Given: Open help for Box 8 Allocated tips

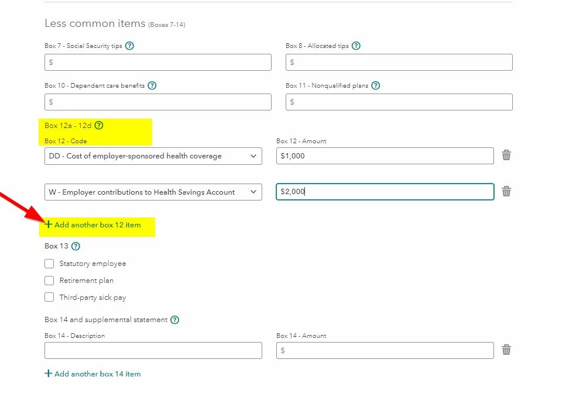Looking at the screenshot, I should pyautogui.click(x=356, y=46).
